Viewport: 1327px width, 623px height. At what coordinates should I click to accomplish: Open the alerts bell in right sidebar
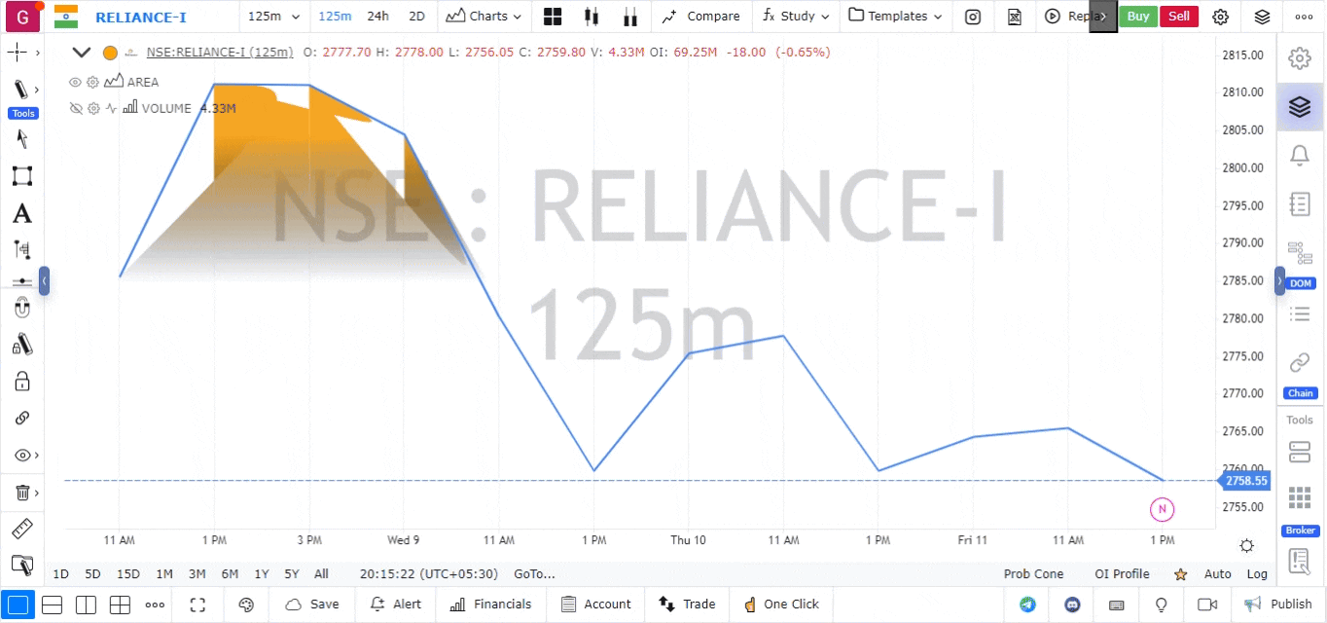(1299, 155)
